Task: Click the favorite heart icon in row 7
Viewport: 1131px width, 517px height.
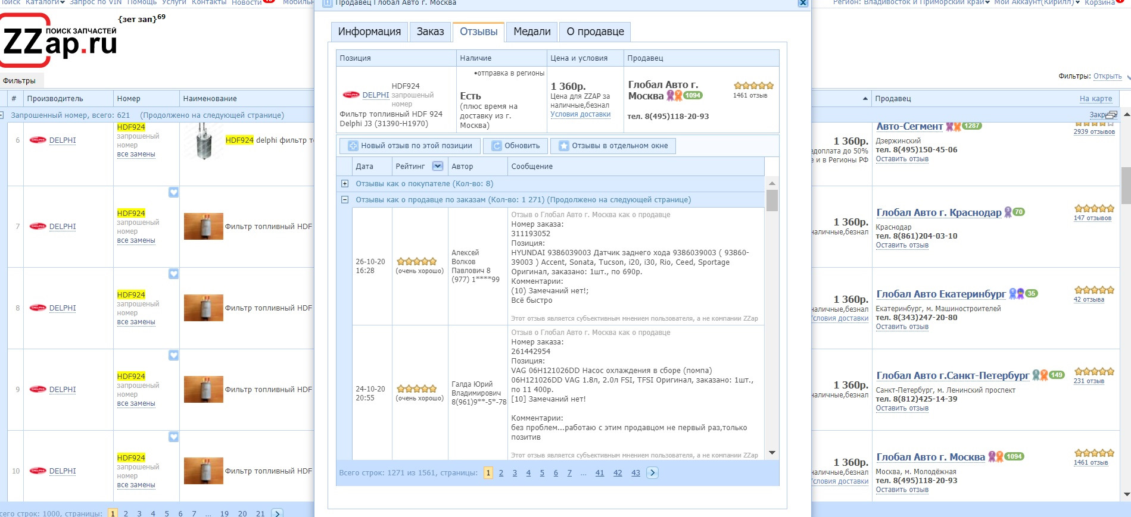Action: 173,192
